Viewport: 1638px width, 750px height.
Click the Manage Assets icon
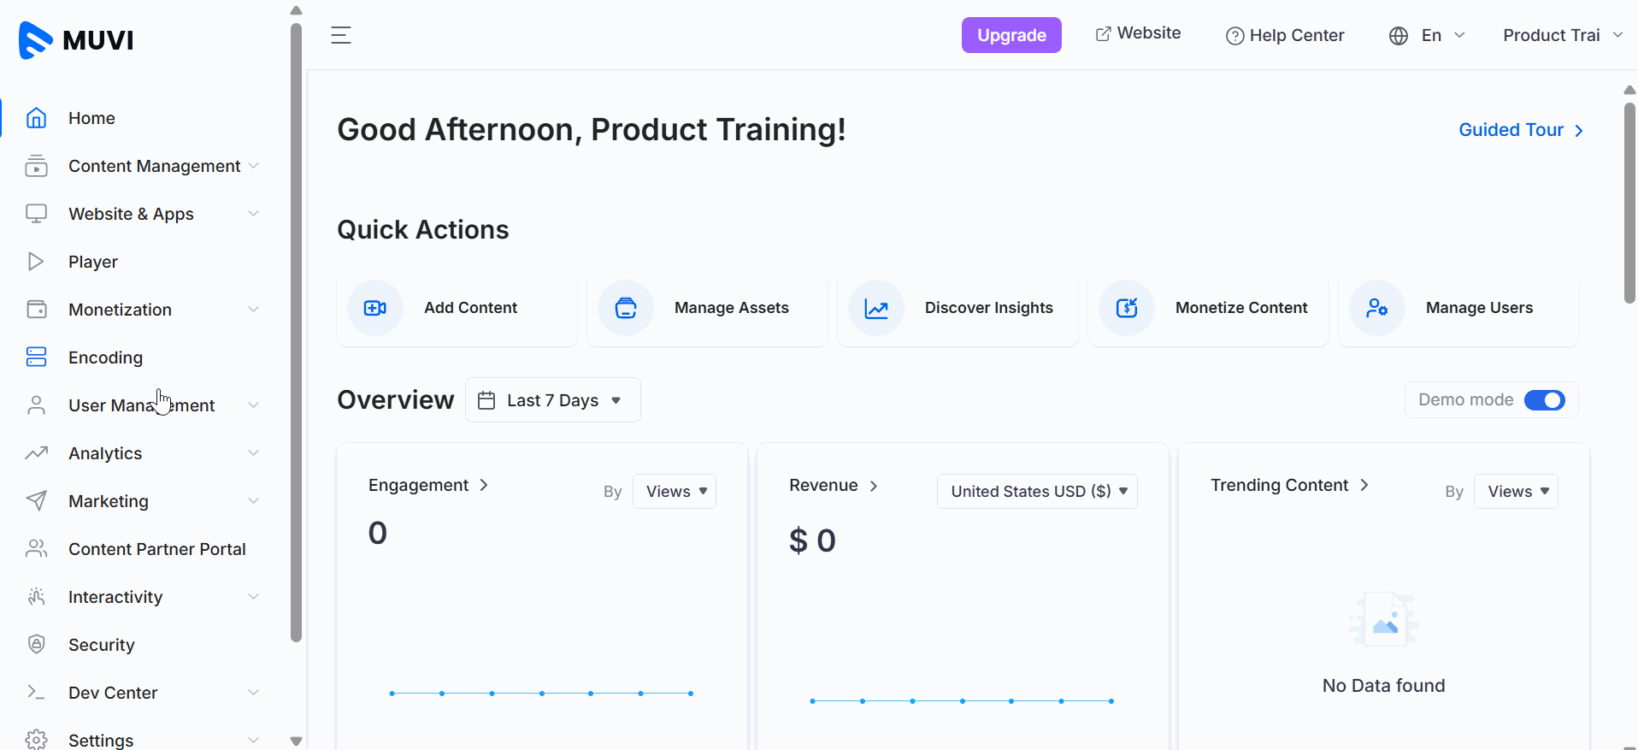[x=626, y=308]
